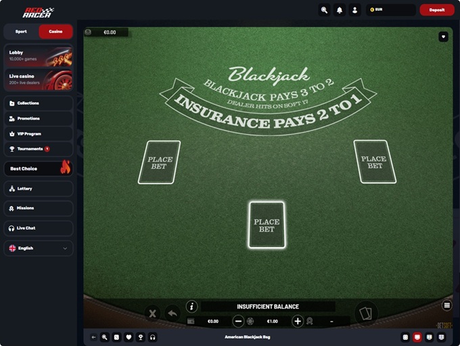This screenshot has height=346, width=460.
Task: Open VIP Program in the sidebar
Action: [x=39, y=133]
